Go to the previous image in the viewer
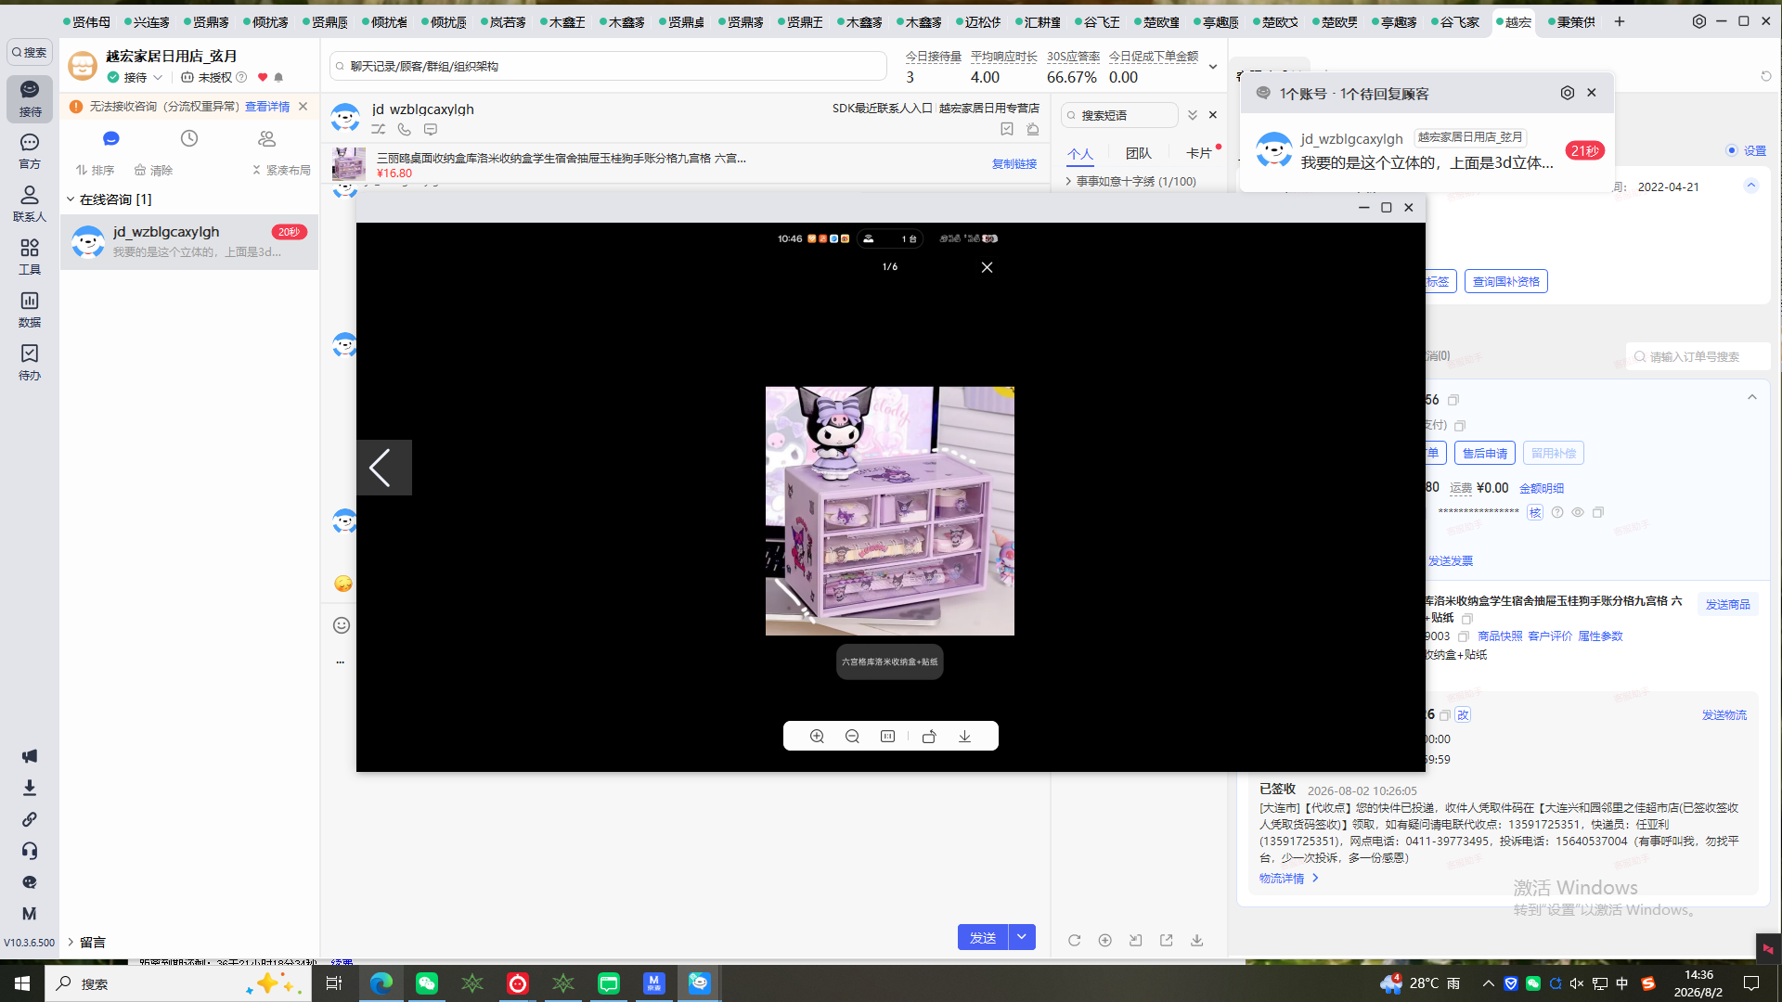The width and height of the screenshot is (1782, 1002). 383,468
